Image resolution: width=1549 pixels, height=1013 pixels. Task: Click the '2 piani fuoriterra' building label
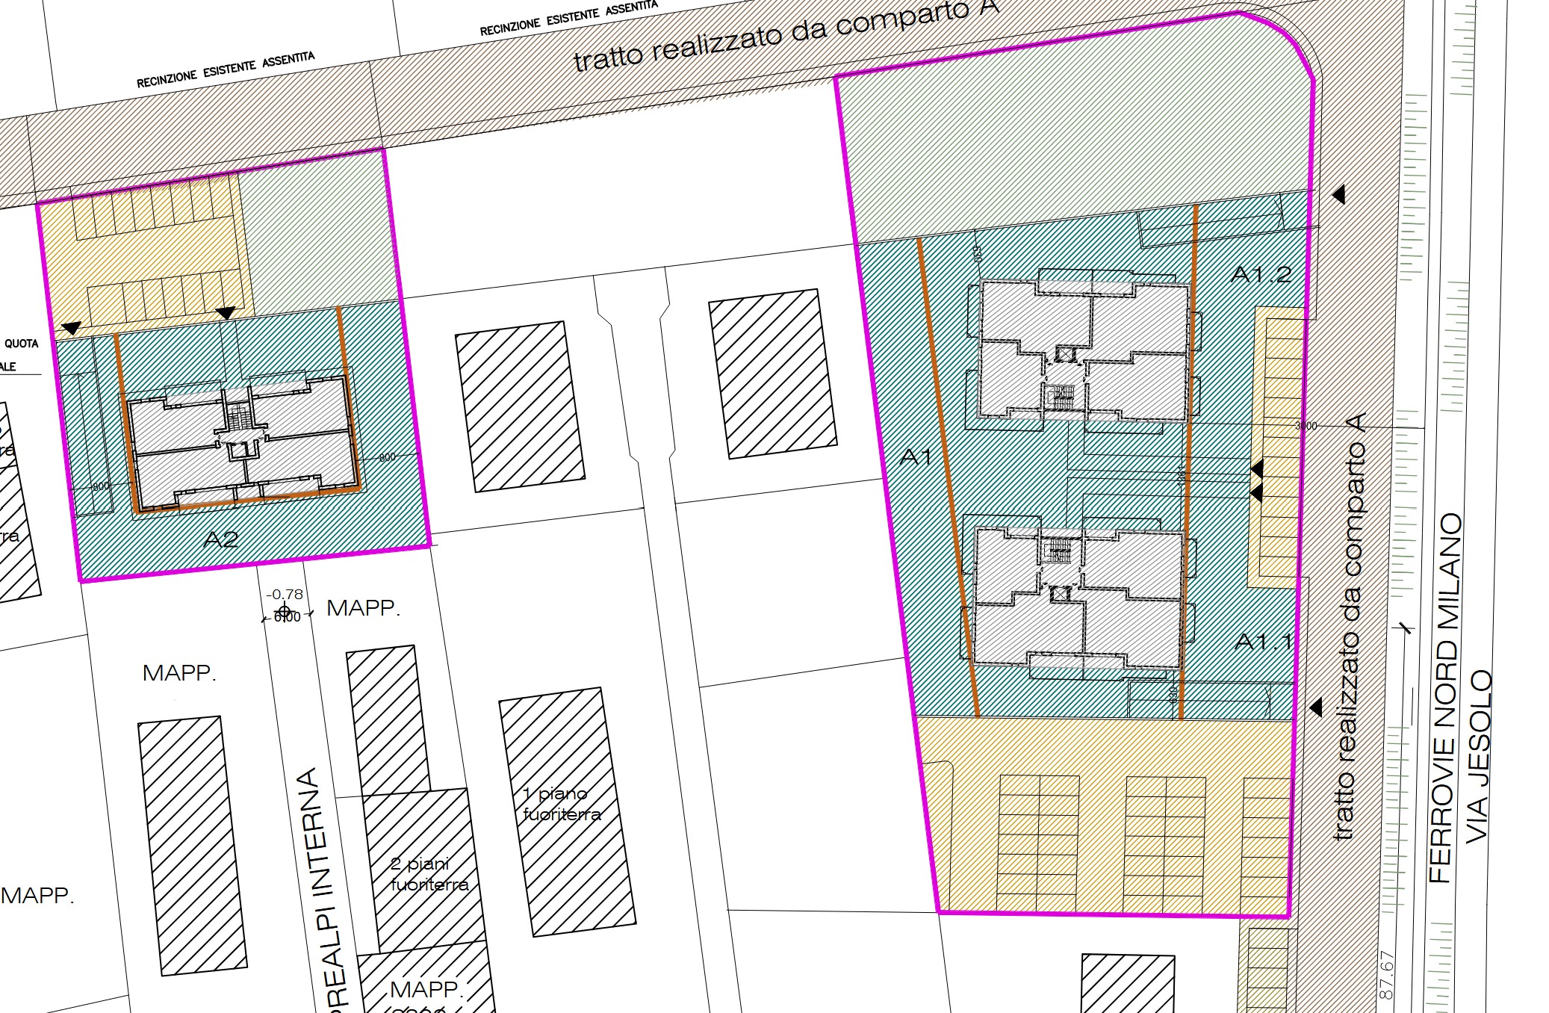point(429,874)
